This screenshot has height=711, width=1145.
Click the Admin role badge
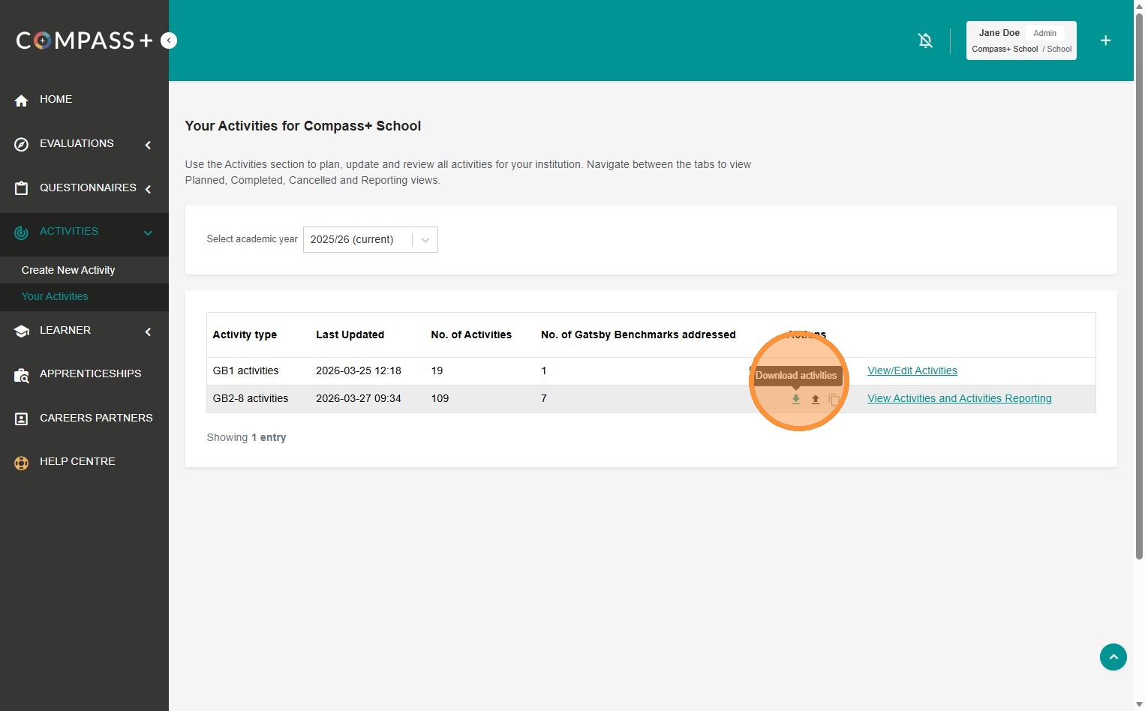(x=1044, y=33)
